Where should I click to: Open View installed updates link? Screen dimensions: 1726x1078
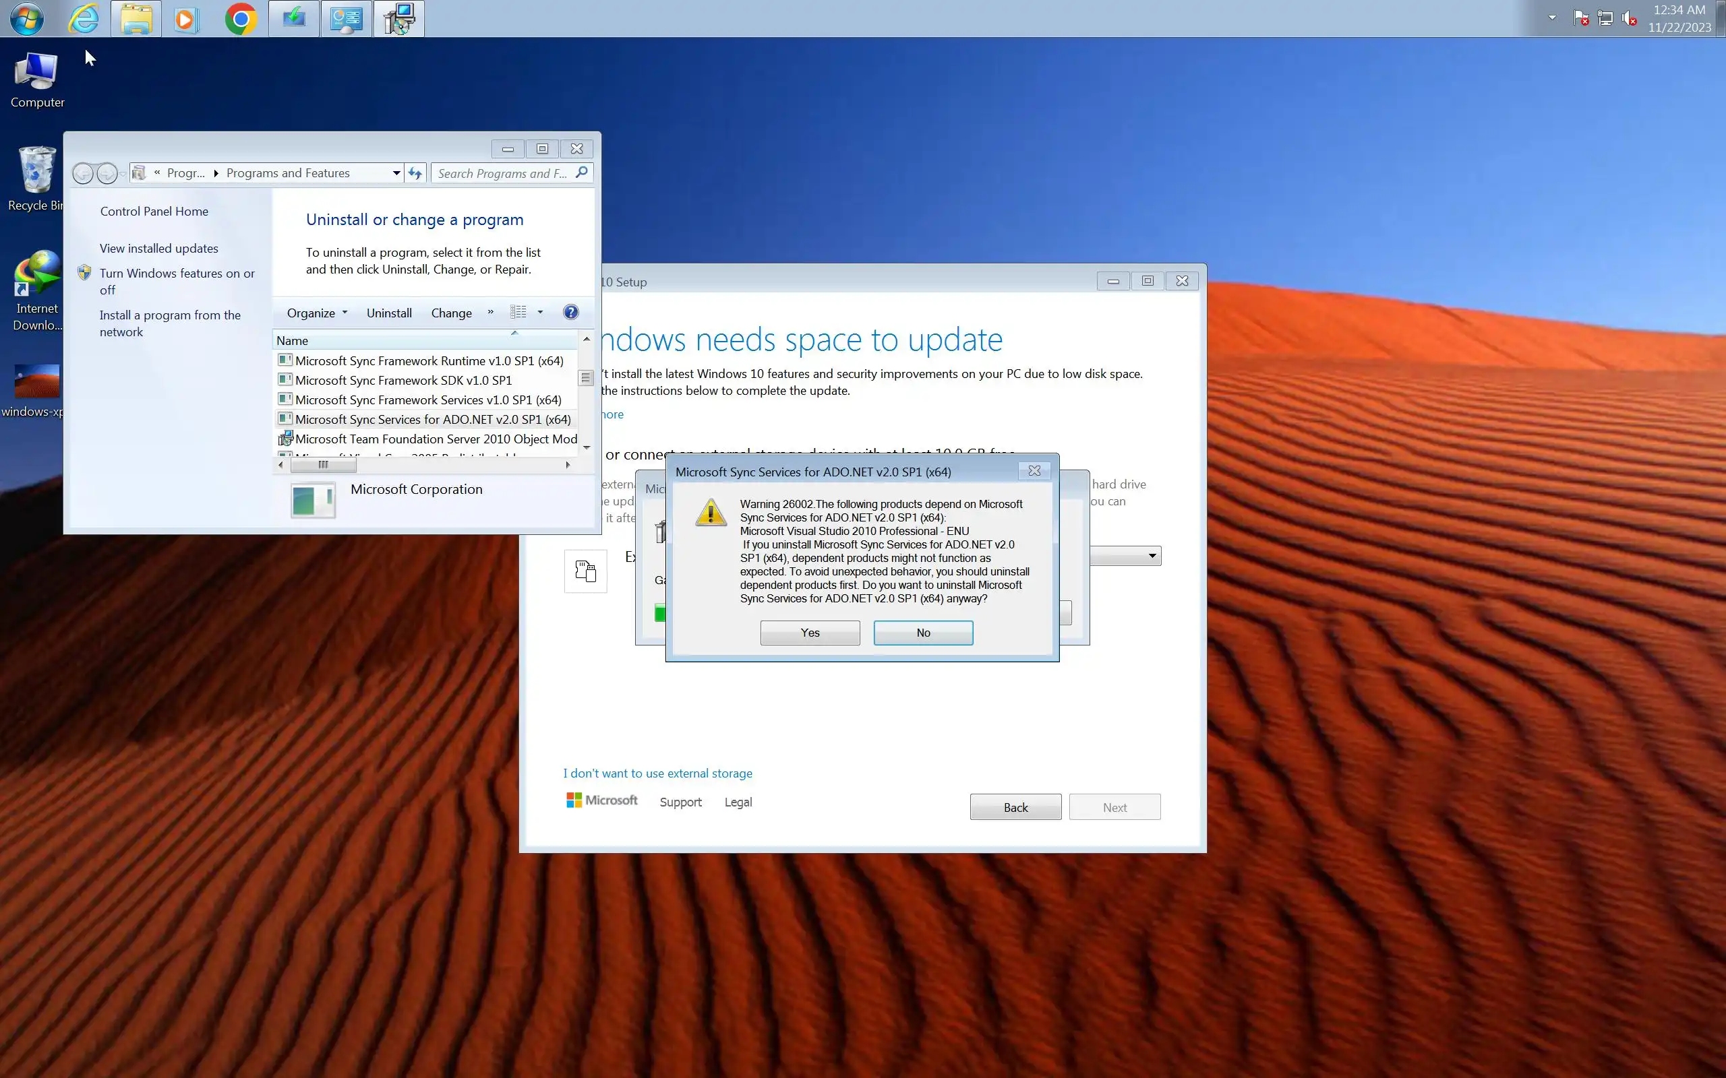[158, 248]
